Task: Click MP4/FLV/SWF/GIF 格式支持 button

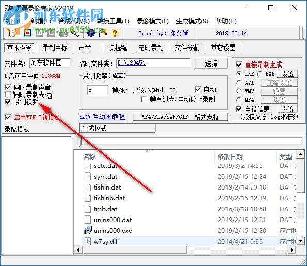Action: (x=180, y=117)
